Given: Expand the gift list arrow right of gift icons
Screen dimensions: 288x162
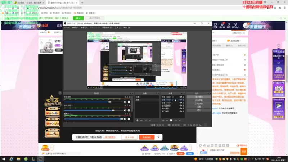Looking at the screenshot, I should click(x=190, y=148).
